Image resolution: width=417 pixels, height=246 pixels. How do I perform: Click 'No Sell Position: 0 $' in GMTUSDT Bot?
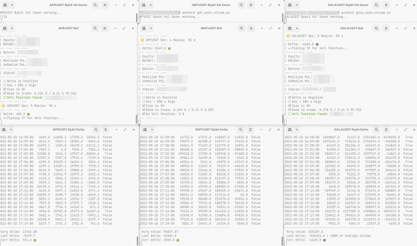(163, 114)
